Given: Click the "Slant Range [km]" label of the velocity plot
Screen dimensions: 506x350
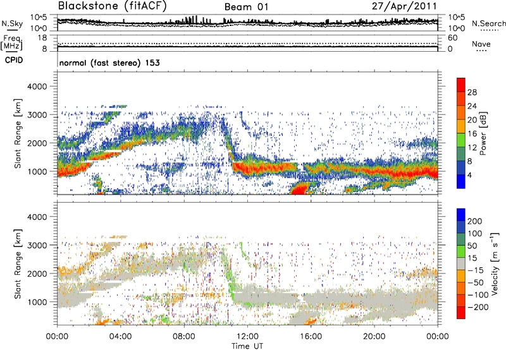Looking at the screenshot, I should 18,264.
